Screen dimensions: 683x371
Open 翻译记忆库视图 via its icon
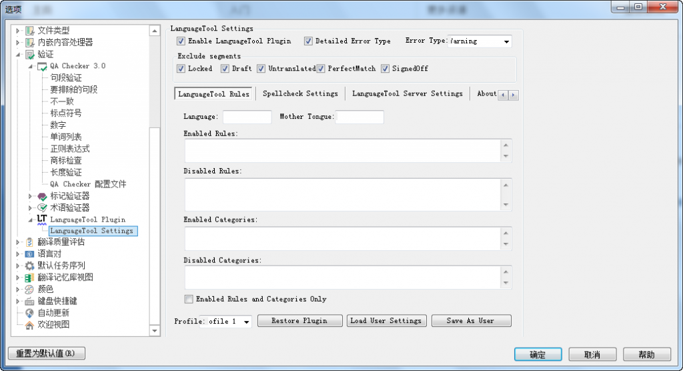tap(29, 278)
